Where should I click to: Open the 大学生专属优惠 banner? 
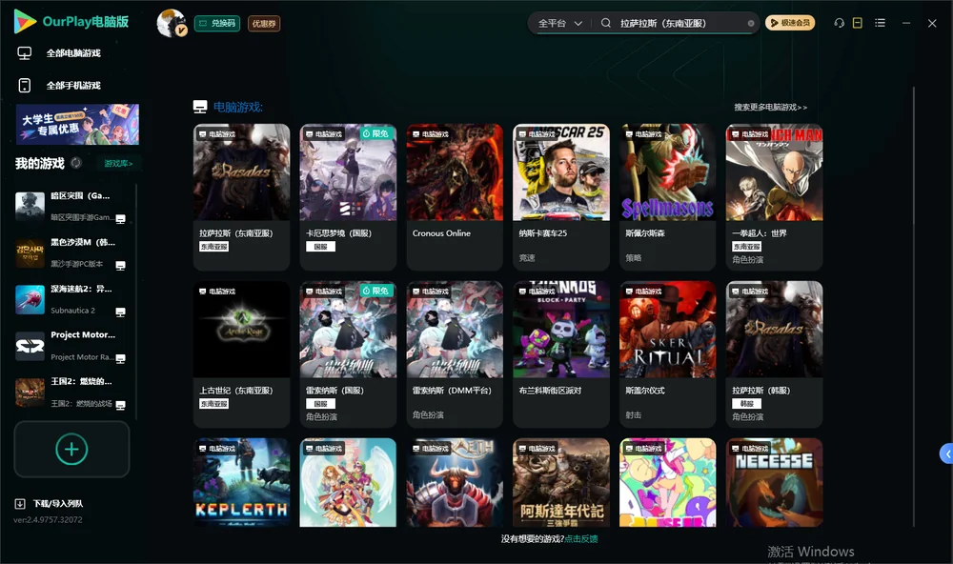coord(78,124)
